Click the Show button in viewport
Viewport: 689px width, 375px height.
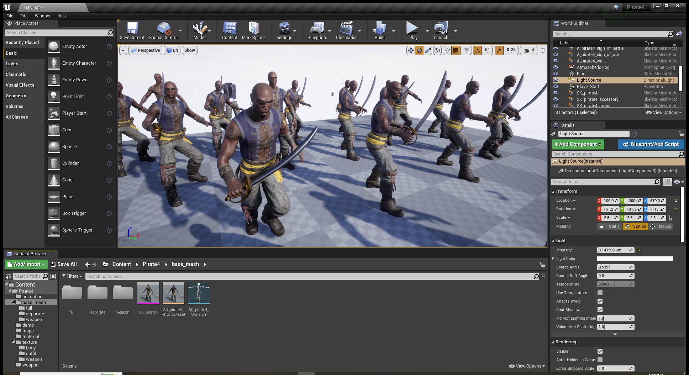pos(190,50)
